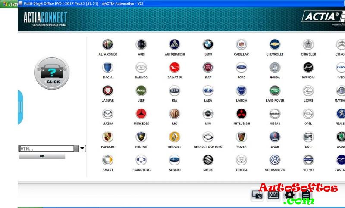The width and height of the screenshot is (345, 208).
Task: Choose the Toyota brand icon
Action: [x=241, y=160]
